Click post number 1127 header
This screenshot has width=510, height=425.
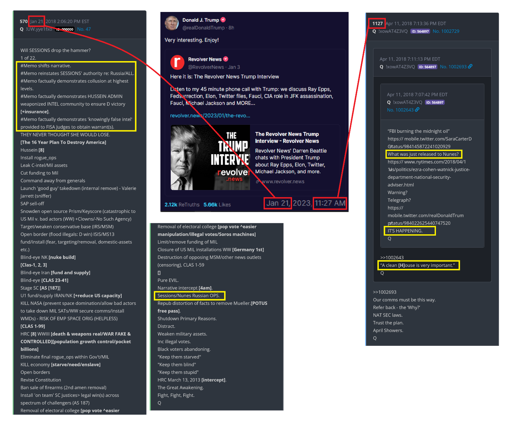[377, 24]
